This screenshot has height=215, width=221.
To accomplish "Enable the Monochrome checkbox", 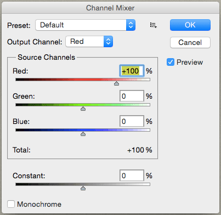I will (x=11, y=204).
